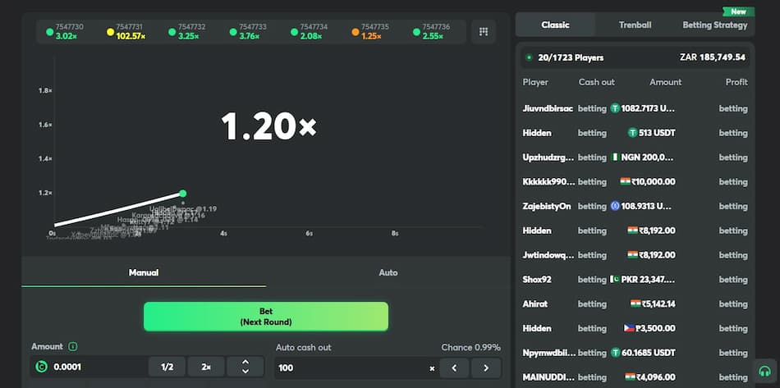The width and height of the screenshot is (780, 388).
Task: Click player name ZajebistyOn
Action: click(x=547, y=206)
